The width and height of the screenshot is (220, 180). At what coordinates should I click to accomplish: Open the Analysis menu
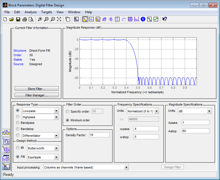click(31, 12)
